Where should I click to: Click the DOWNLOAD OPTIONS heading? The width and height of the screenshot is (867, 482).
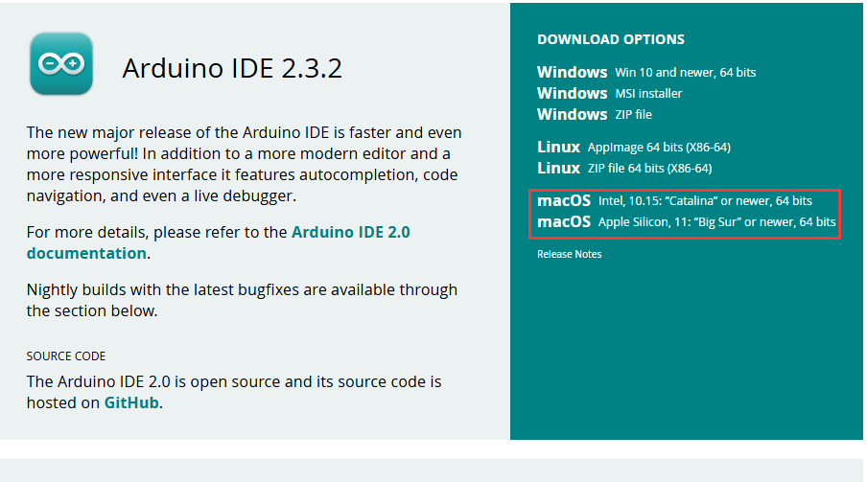point(610,39)
